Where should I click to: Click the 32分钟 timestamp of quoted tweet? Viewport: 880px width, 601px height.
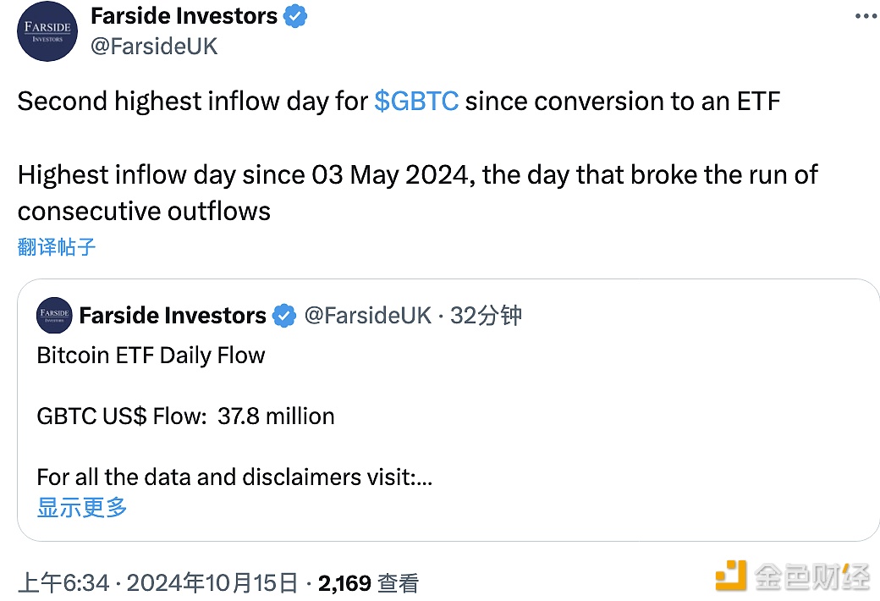point(486,316)
